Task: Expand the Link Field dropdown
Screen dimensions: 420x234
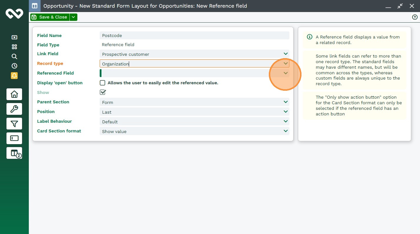Action: click(x=285, y=54)
